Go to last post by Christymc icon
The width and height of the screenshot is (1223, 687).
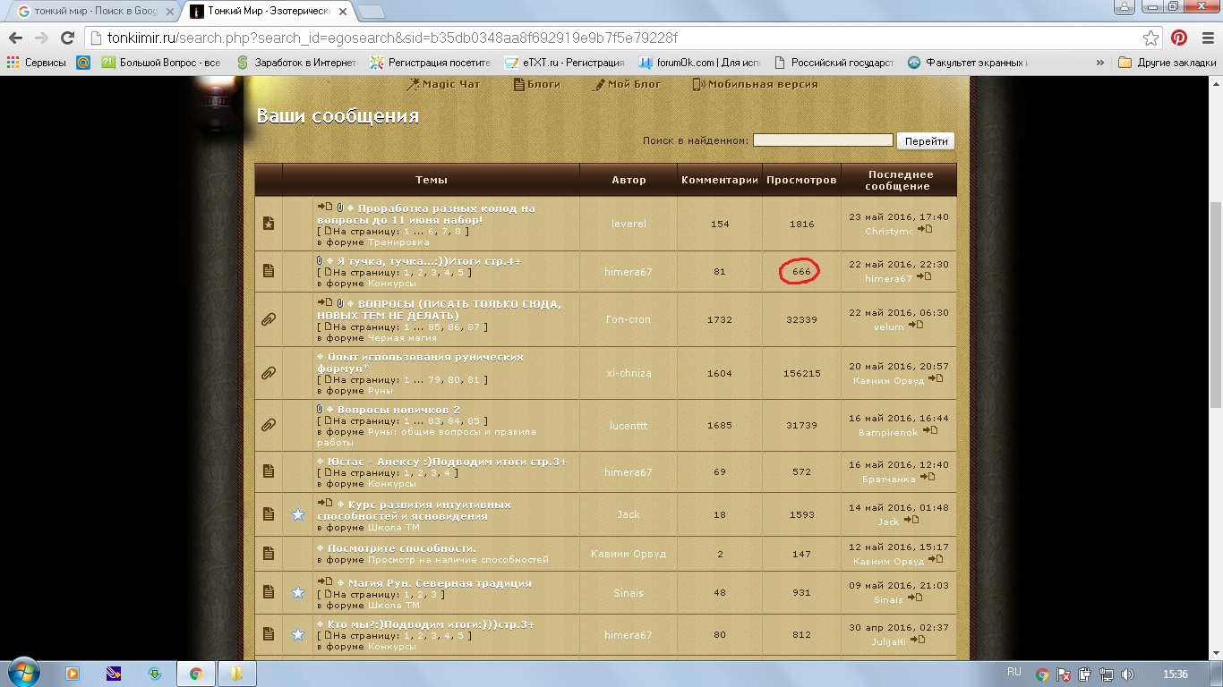tap(925, 230)
